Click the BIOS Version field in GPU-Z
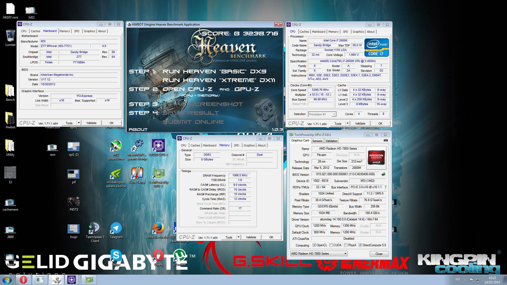Viewport: 507px width, 285px height. click(346, 174)
